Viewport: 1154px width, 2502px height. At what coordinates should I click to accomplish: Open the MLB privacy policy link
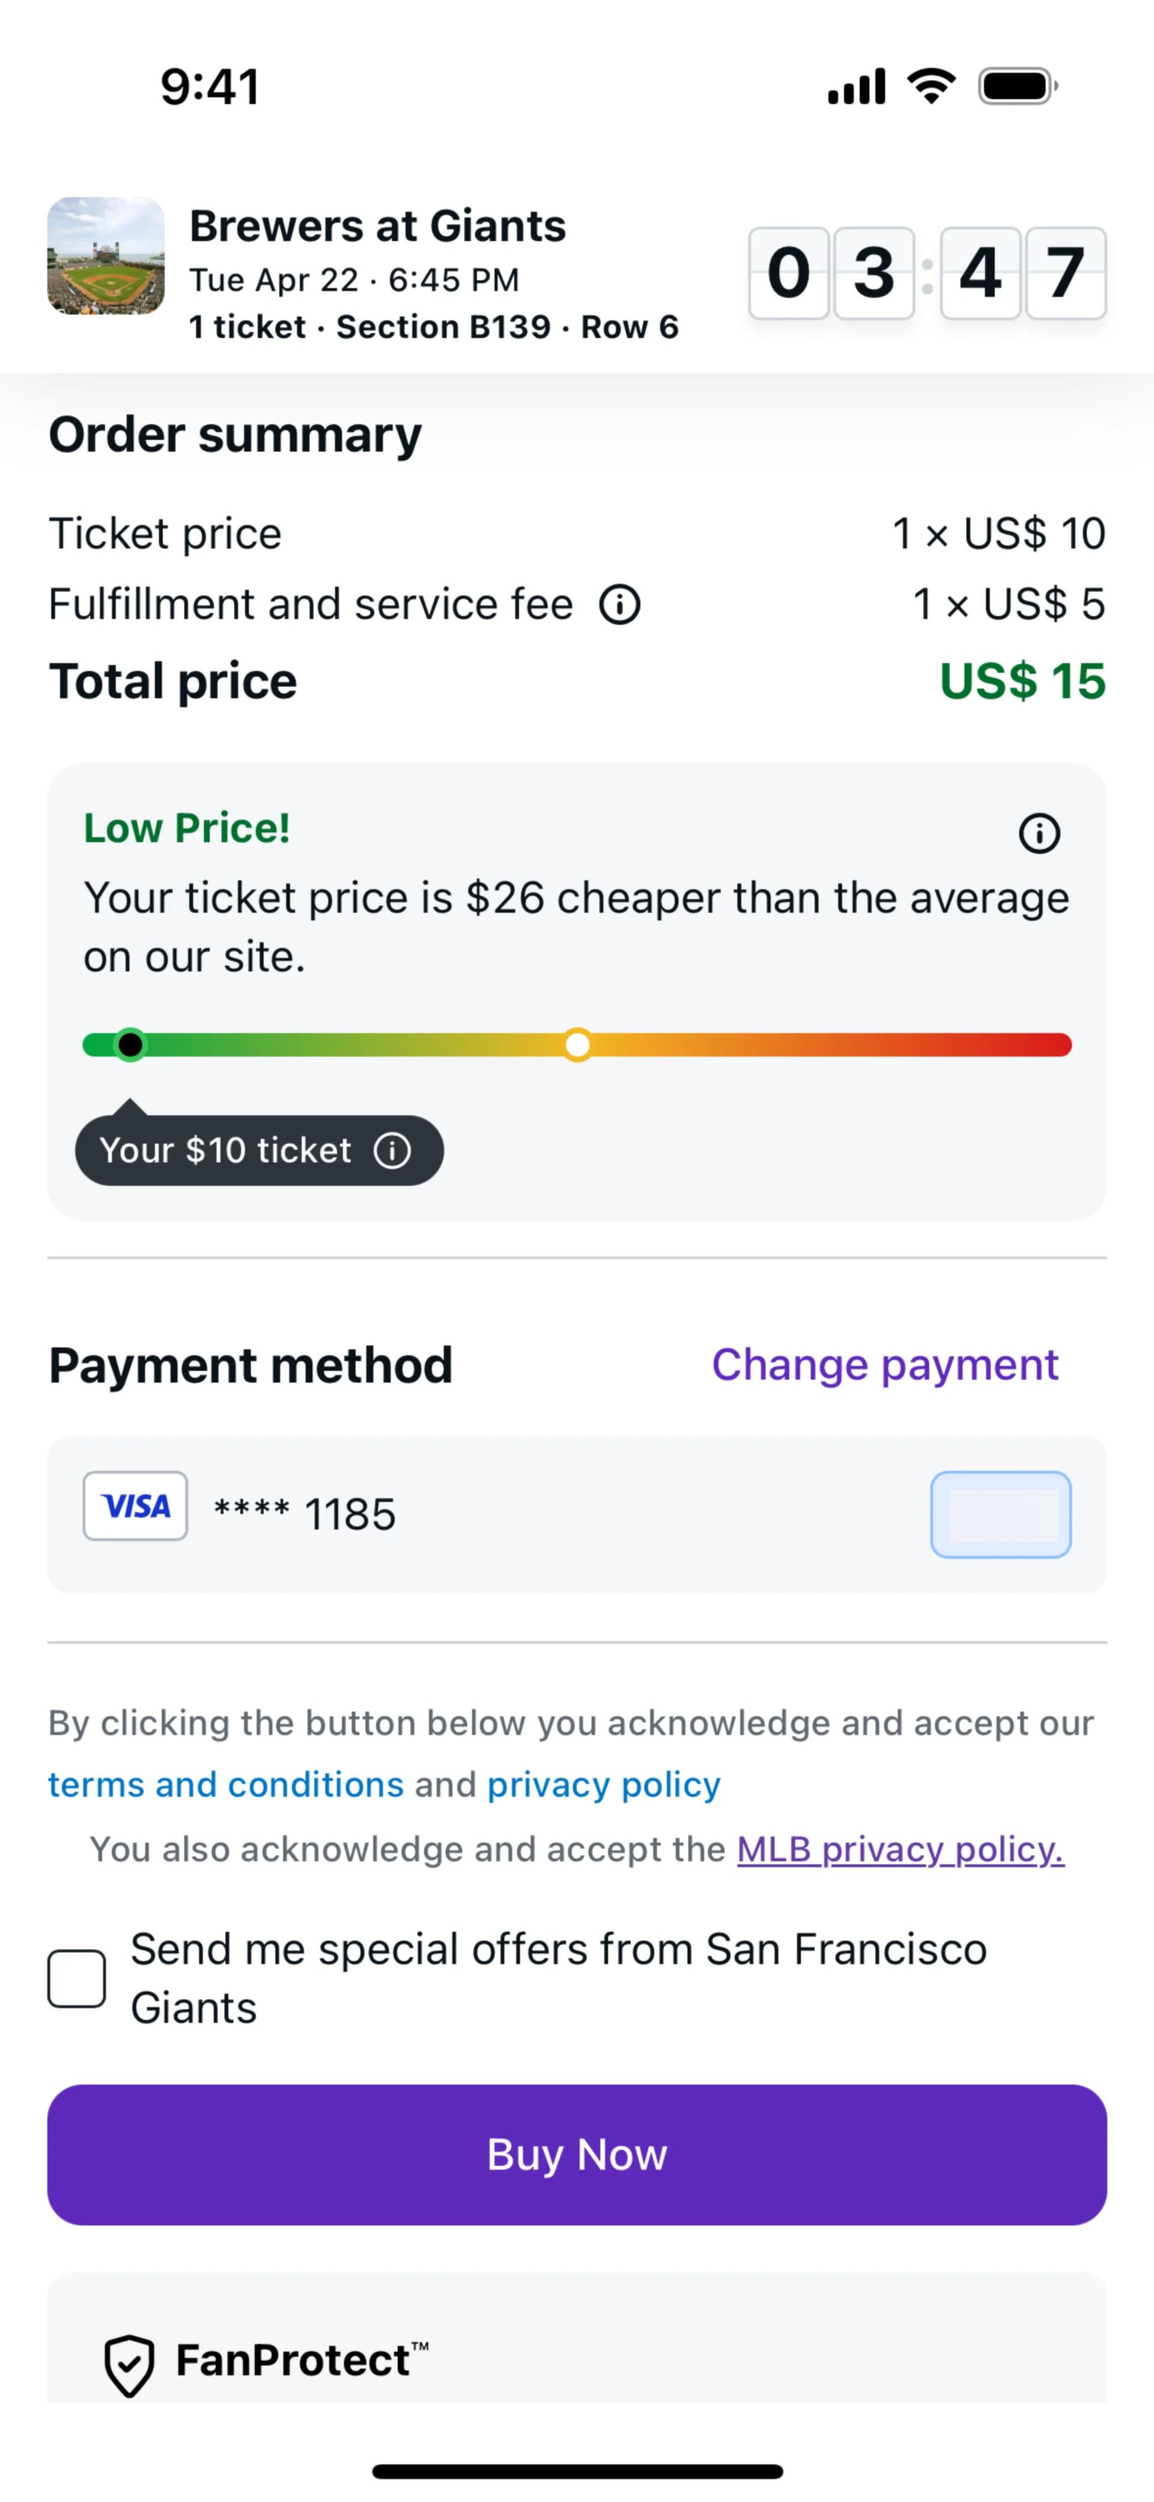tap(900, 1849)
